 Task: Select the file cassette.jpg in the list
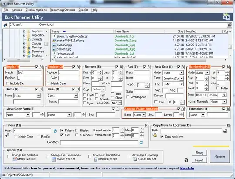[x=64, y=49]
